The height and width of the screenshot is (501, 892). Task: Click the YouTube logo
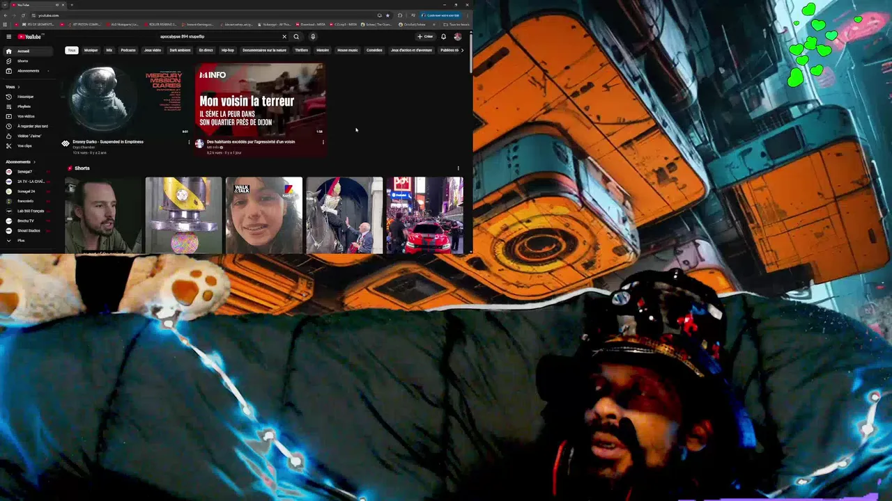tap(30, 37)
